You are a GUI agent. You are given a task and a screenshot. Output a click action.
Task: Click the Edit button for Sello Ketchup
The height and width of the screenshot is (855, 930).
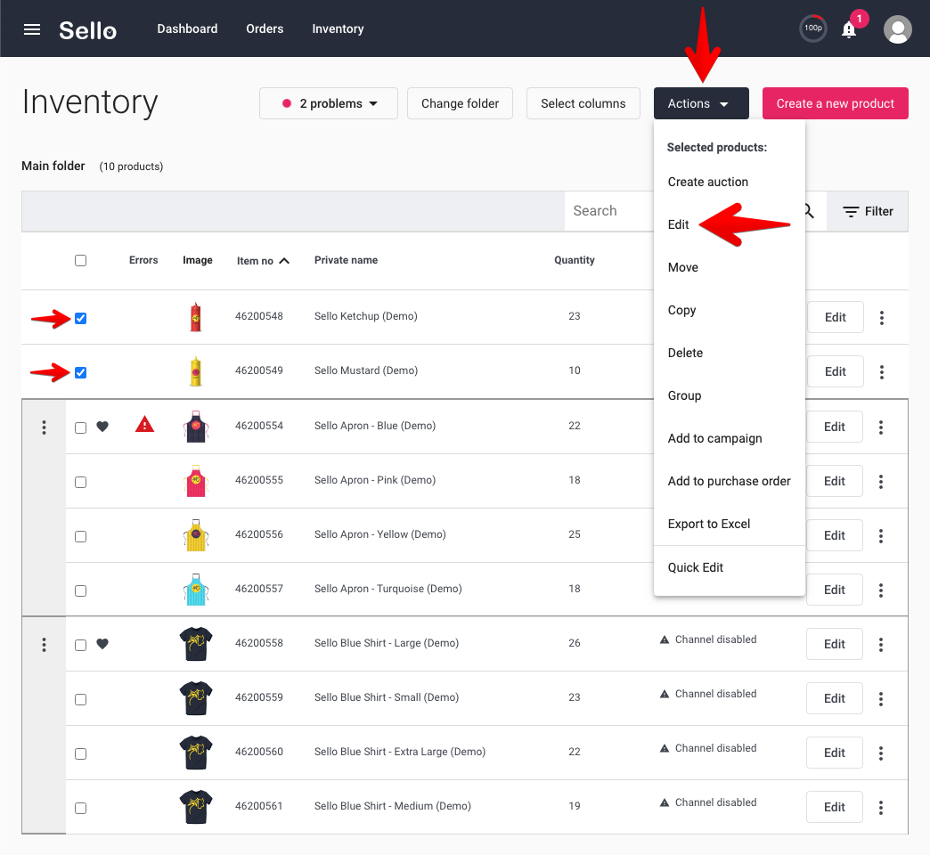tap(835, 317)
